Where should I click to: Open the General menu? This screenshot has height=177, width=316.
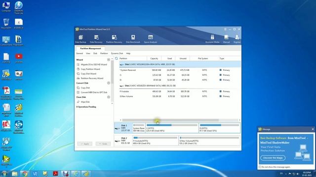coord(79,54)
